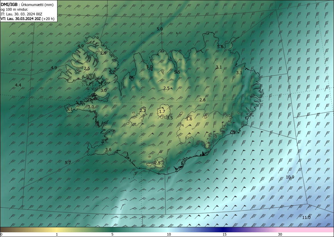
Task: Click the 5.2 precipitation value label
Action: (112, 72)
